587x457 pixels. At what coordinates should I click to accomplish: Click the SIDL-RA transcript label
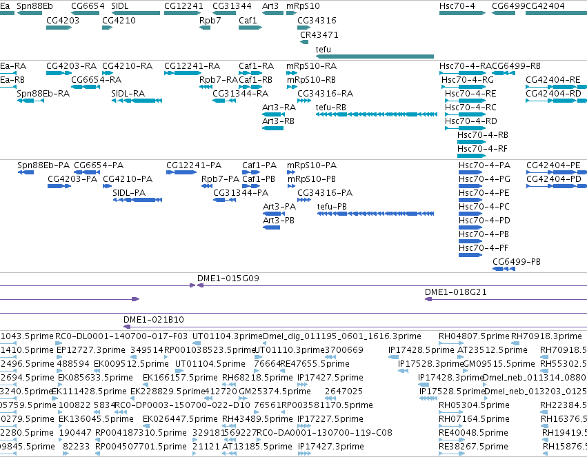(128, 94)
